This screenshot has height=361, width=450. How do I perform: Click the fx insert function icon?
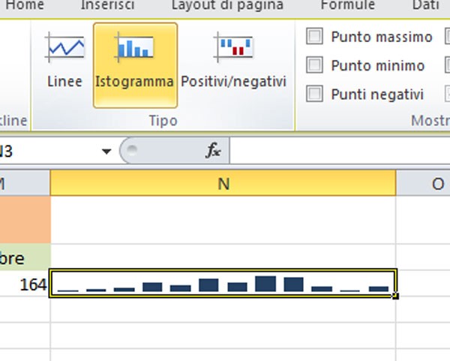point(214,151)
